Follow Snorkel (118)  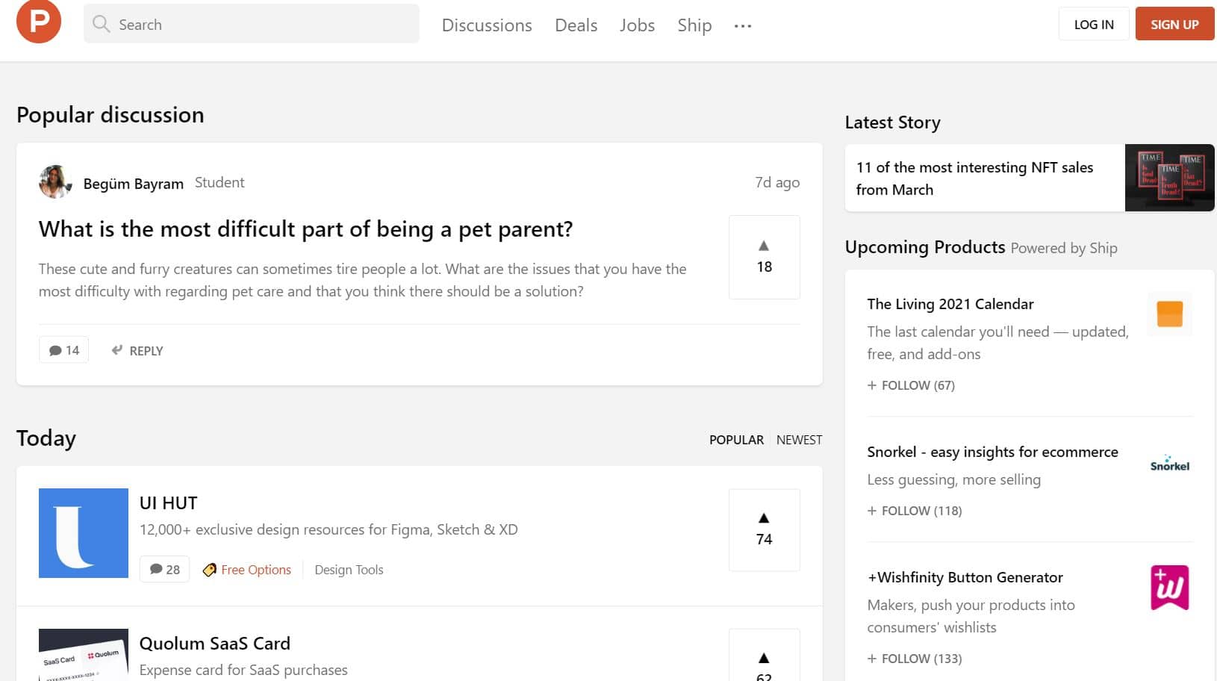[x=915, y=511]
